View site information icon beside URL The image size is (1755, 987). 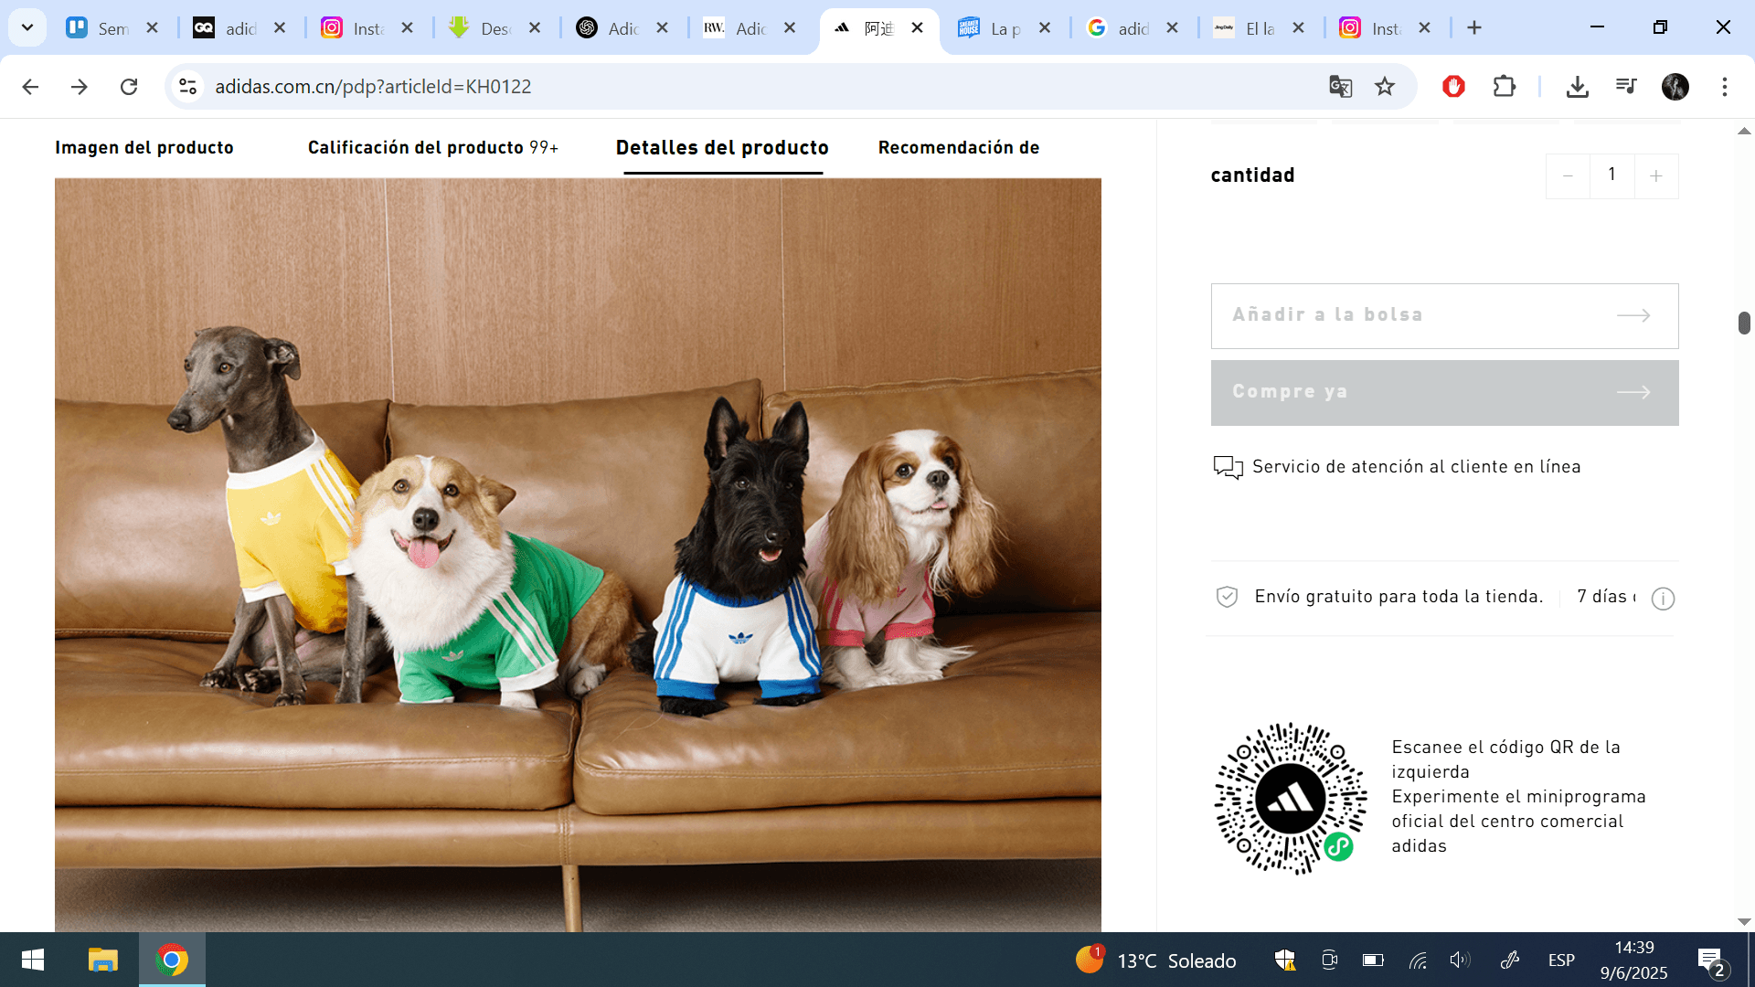187,86
